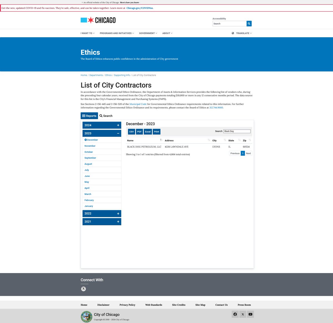Screen dimensions: 333x323
Task: Switch to the Search tab
Action: (106, 116)
